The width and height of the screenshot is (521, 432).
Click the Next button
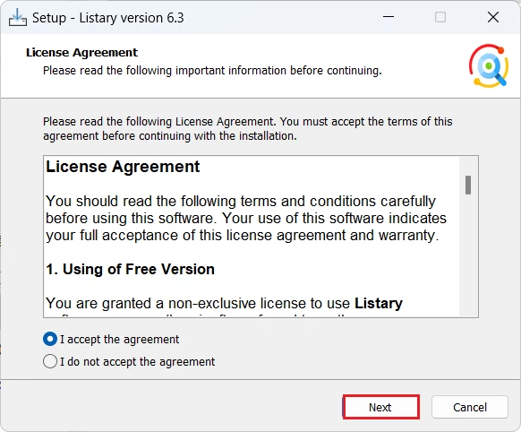tap(380, 407)
